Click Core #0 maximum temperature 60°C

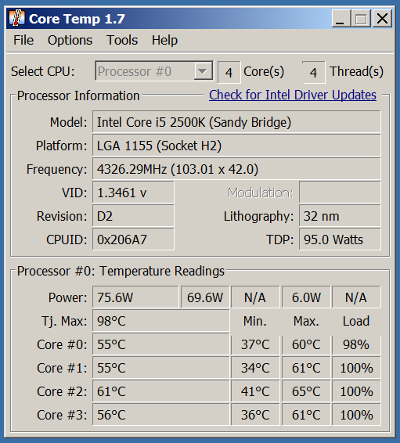pos(306,344)
